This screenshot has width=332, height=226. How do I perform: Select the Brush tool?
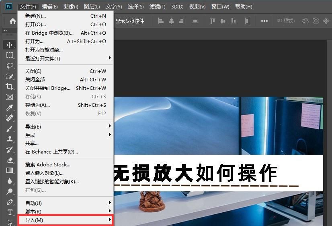pyautogui.click(x=10, y=129)
